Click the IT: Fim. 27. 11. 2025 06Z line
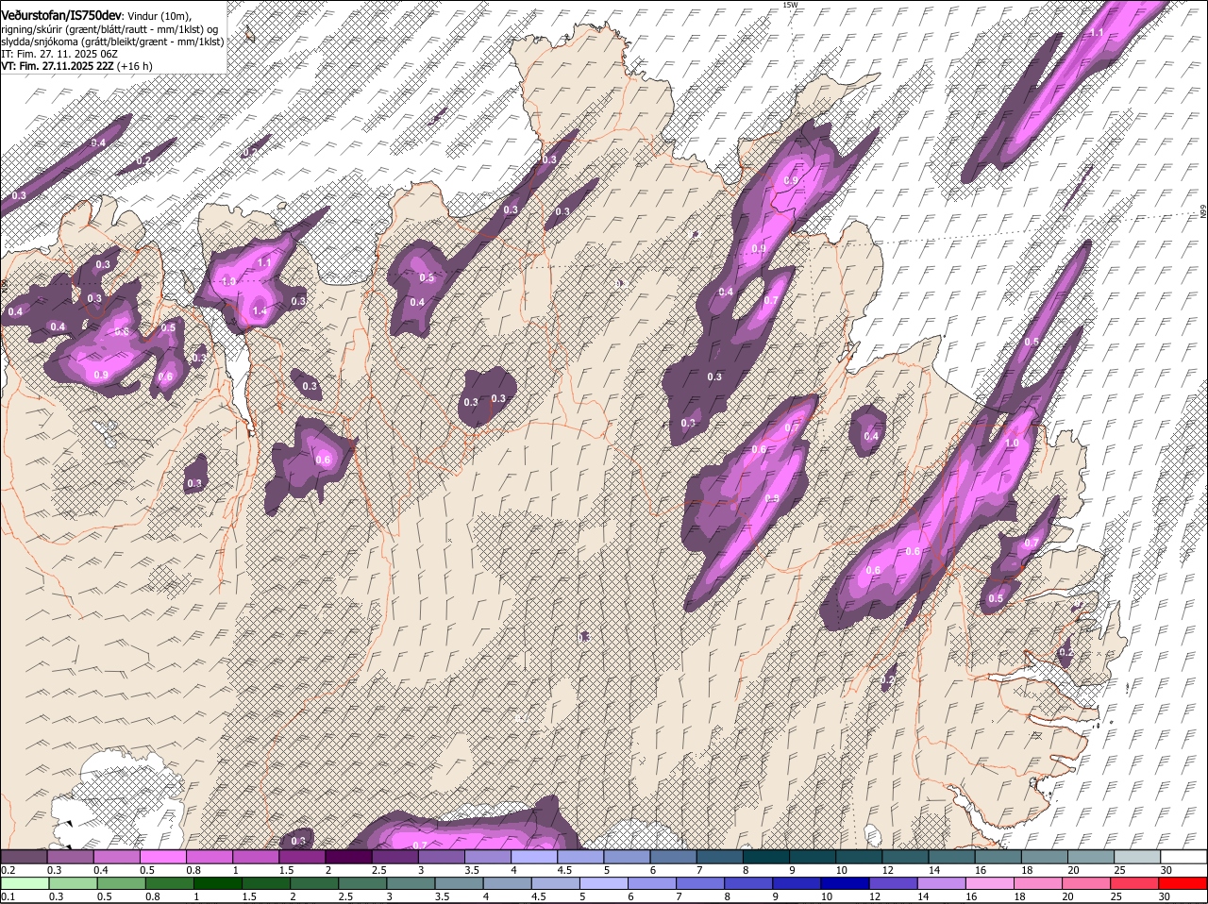 click(59, 55)
